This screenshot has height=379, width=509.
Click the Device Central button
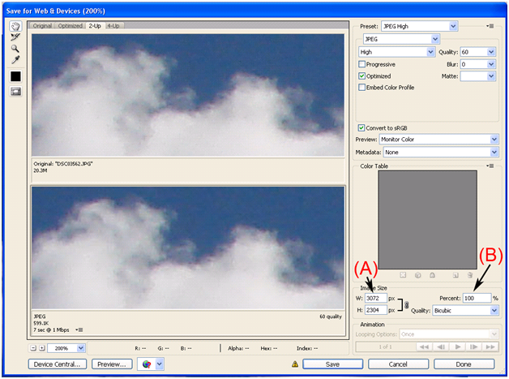[57, 364]
